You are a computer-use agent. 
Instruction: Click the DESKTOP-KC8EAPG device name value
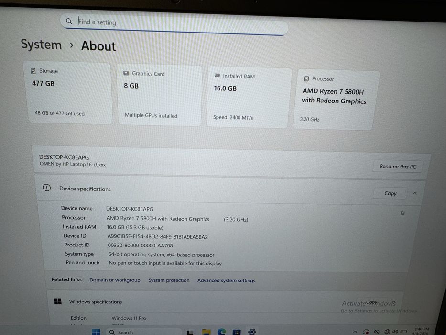pos(130,209)
